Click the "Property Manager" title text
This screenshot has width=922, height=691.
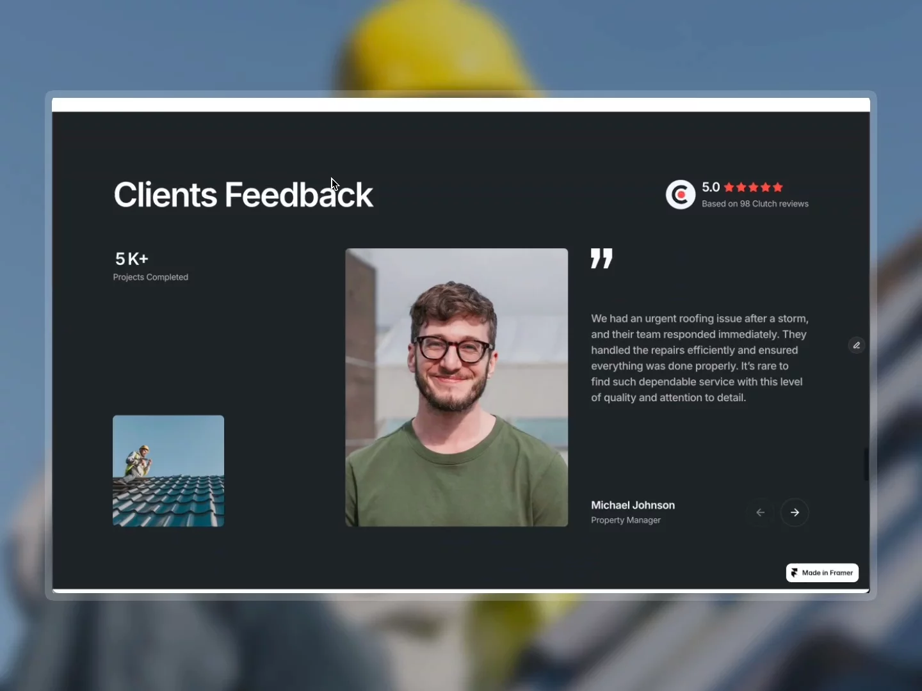626,520
